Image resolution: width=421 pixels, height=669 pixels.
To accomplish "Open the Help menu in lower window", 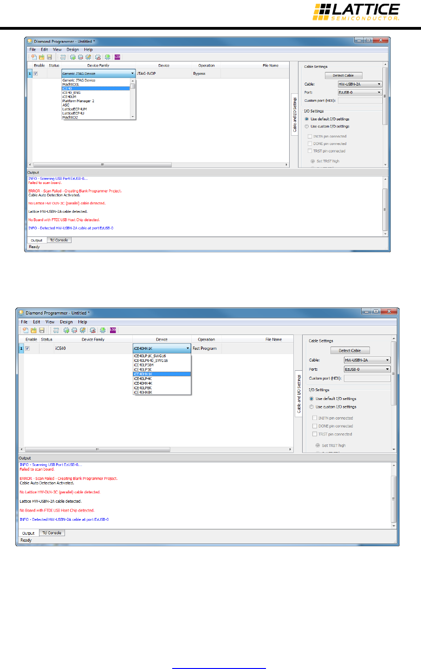I will [83, 321].
